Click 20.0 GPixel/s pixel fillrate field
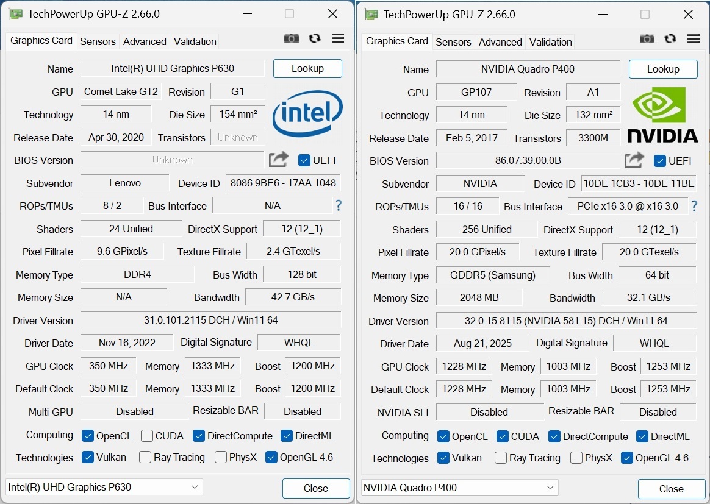Screen dimensions: 710x504 [477, 252]
